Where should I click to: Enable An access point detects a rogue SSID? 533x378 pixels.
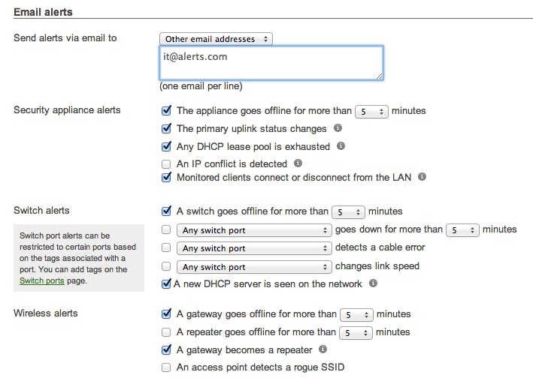166,367
